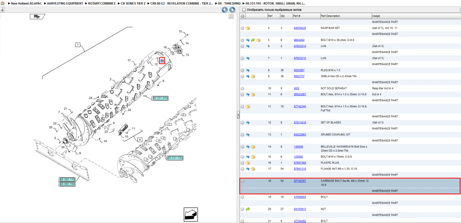The height and width of the screenshot is (223, 461).
Task: Click green arrow for BOLT M10 x 39.2mm
Action: [x=253, y=40]
